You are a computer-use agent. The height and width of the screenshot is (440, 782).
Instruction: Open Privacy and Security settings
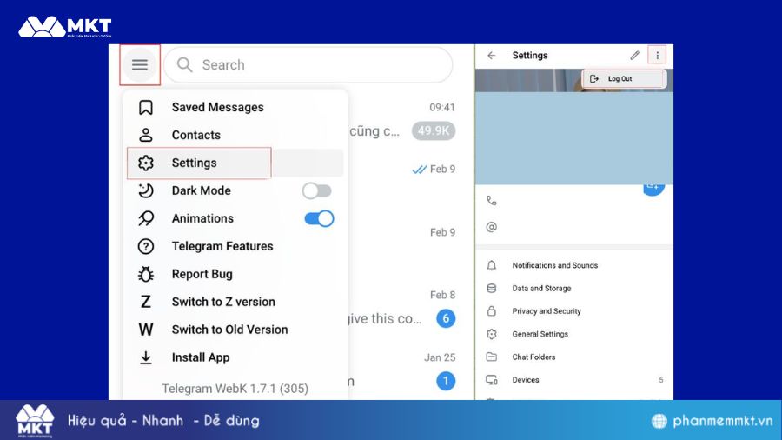pyautogui.click(x=574, y=311)
